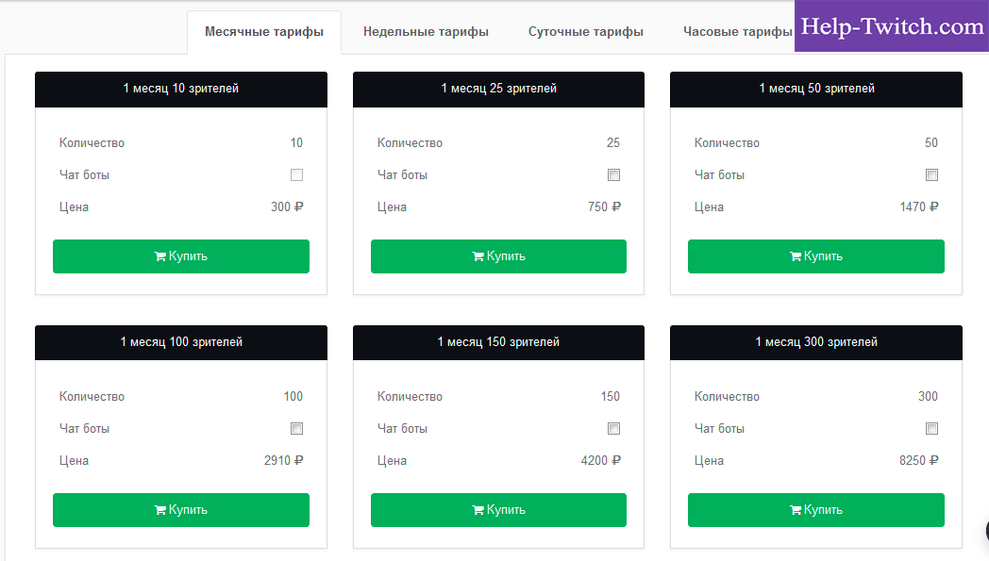Toggle chat bots checkbox for 25 viewers
The height and width of the screenshot is (561, 989).
614,175
